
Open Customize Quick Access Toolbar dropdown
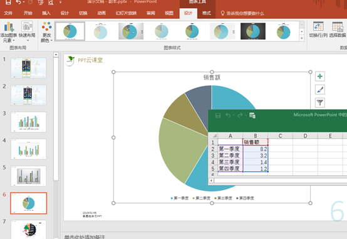(x=60, y=3)
